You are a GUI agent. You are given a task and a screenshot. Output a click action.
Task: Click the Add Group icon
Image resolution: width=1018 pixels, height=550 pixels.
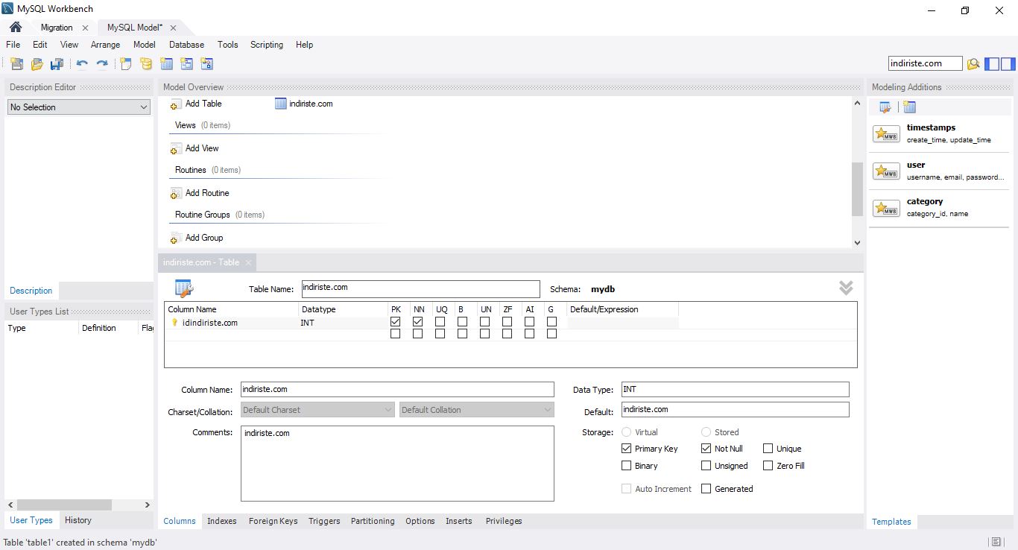click(x=176, y=238)
